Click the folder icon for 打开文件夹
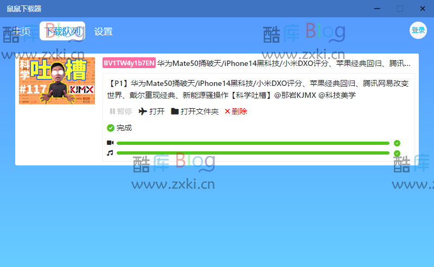 coord(175,111)
